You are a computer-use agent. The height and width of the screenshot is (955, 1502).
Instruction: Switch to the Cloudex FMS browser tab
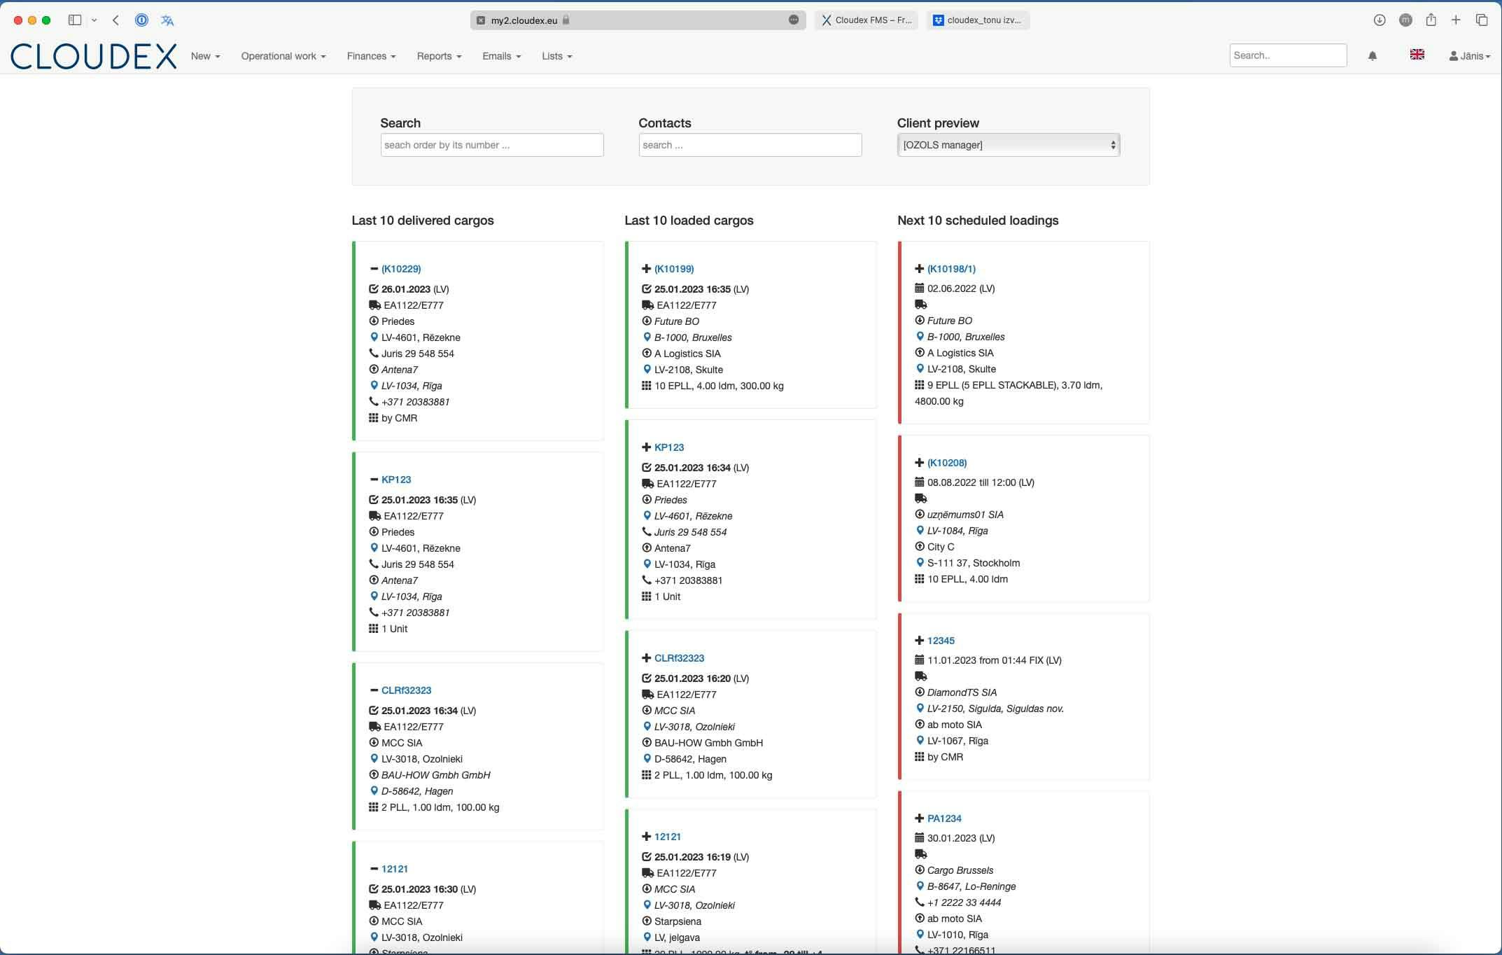click(x=868, y=20)
